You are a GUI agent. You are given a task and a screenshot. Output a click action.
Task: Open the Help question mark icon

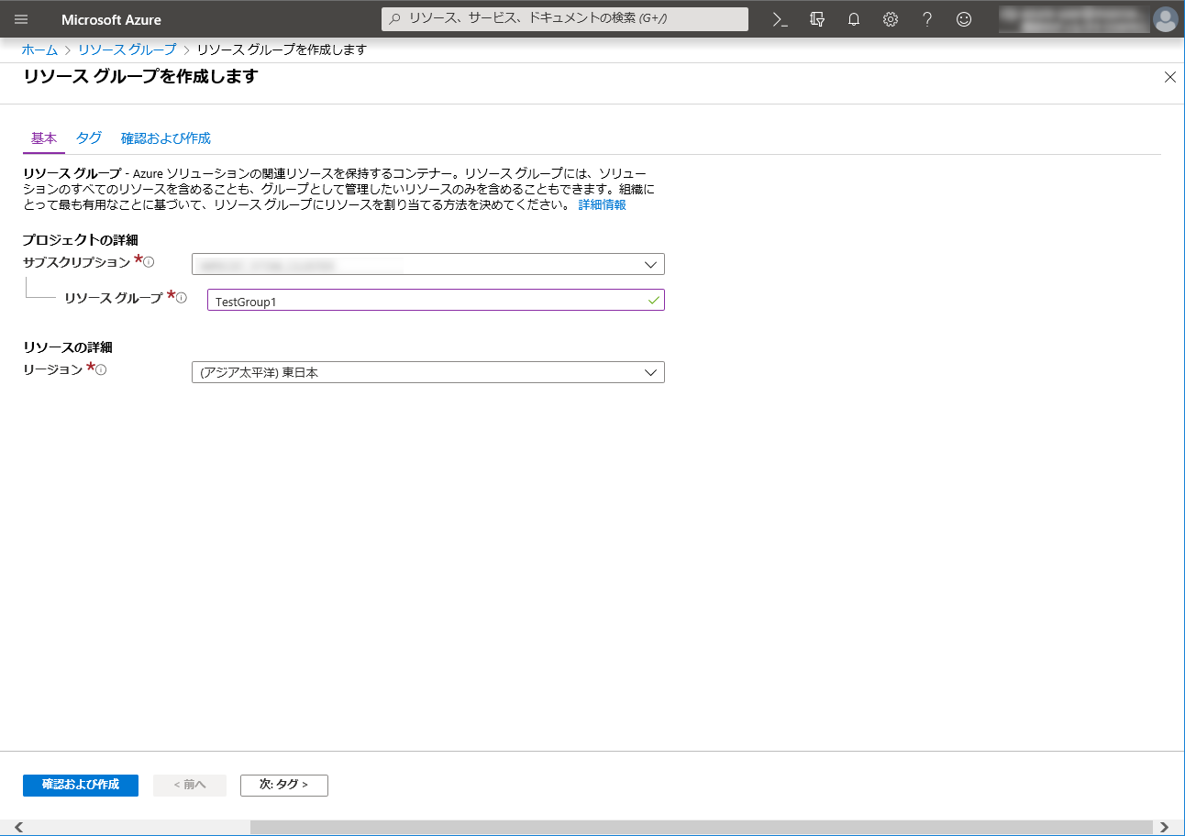[927, 19]
